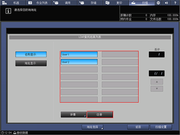Open help with the question mark icon
The height and width of the screenshot is (135, 180).
175,3
